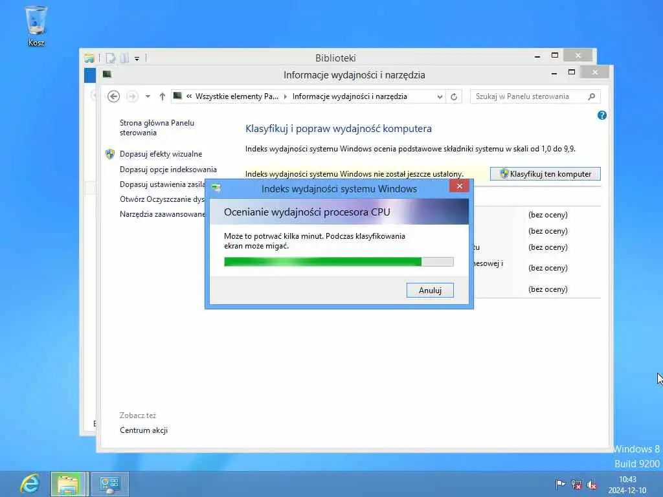Click the Forward arrow in Control Panel
Image resolution: width=663 pixels, height=497 pixels.
132,96
